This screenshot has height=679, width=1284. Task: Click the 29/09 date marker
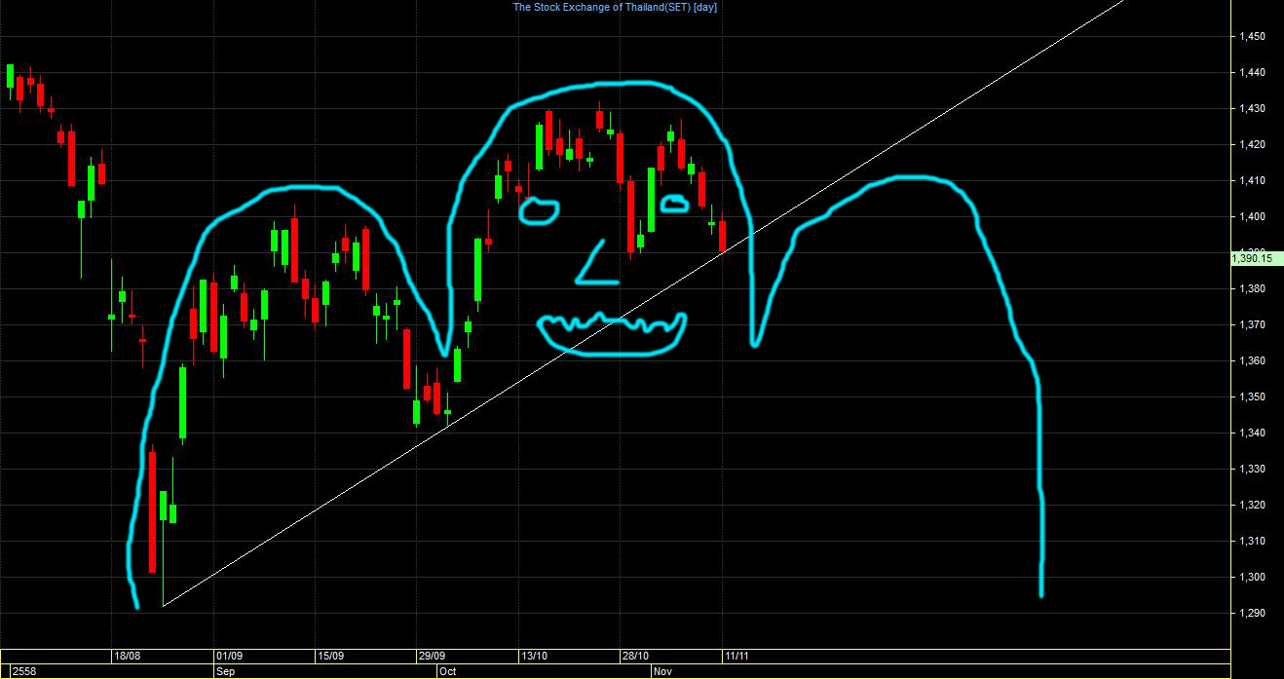[433, 656]
